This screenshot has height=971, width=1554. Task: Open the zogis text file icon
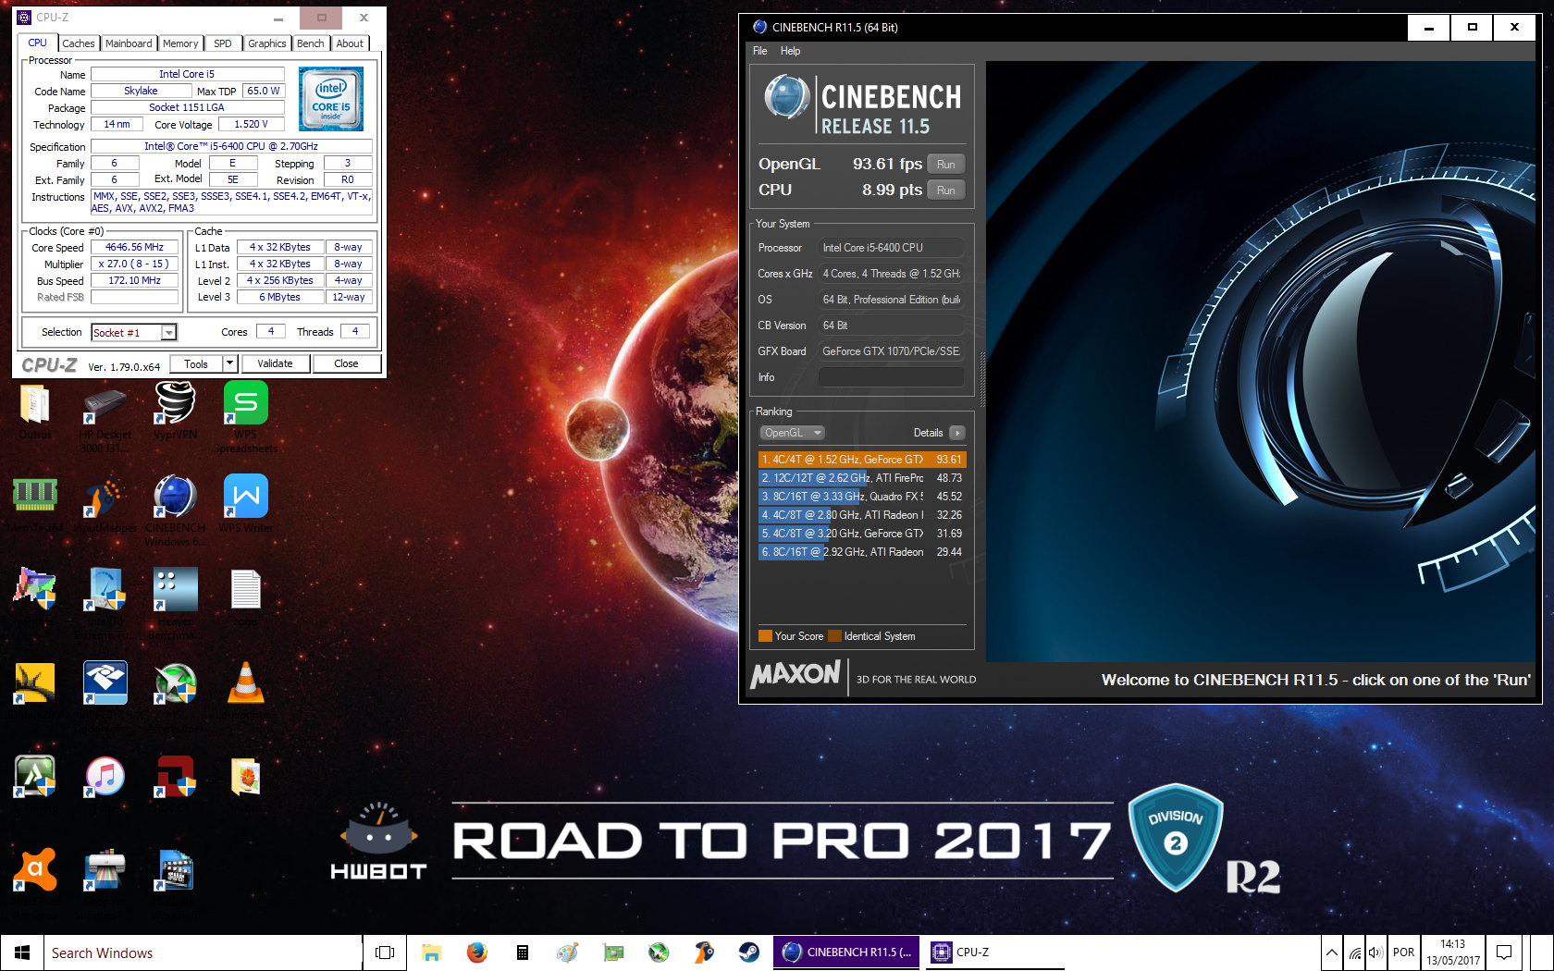[246, 590]
